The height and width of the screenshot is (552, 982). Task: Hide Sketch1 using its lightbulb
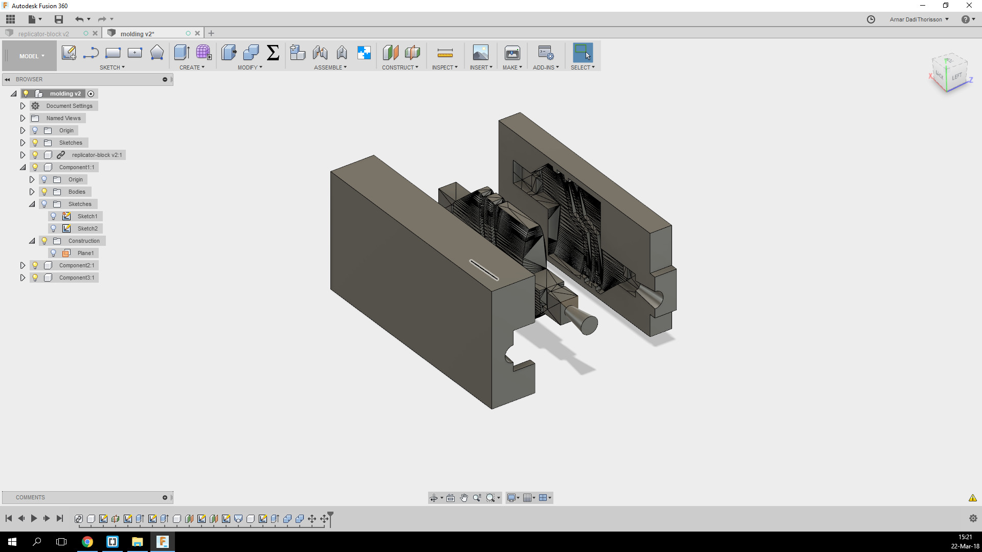pos(54,216)
